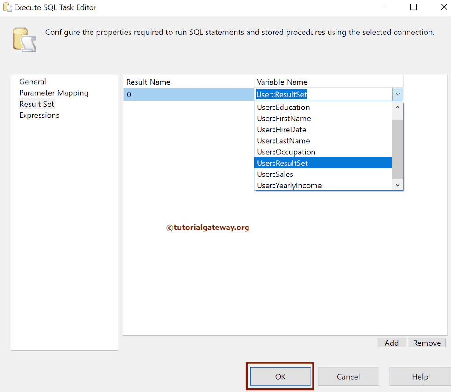The width and height of the screenshot is (451, 392).
Task: Confirm changes with the OK button
Action: [x=280, y=376]
